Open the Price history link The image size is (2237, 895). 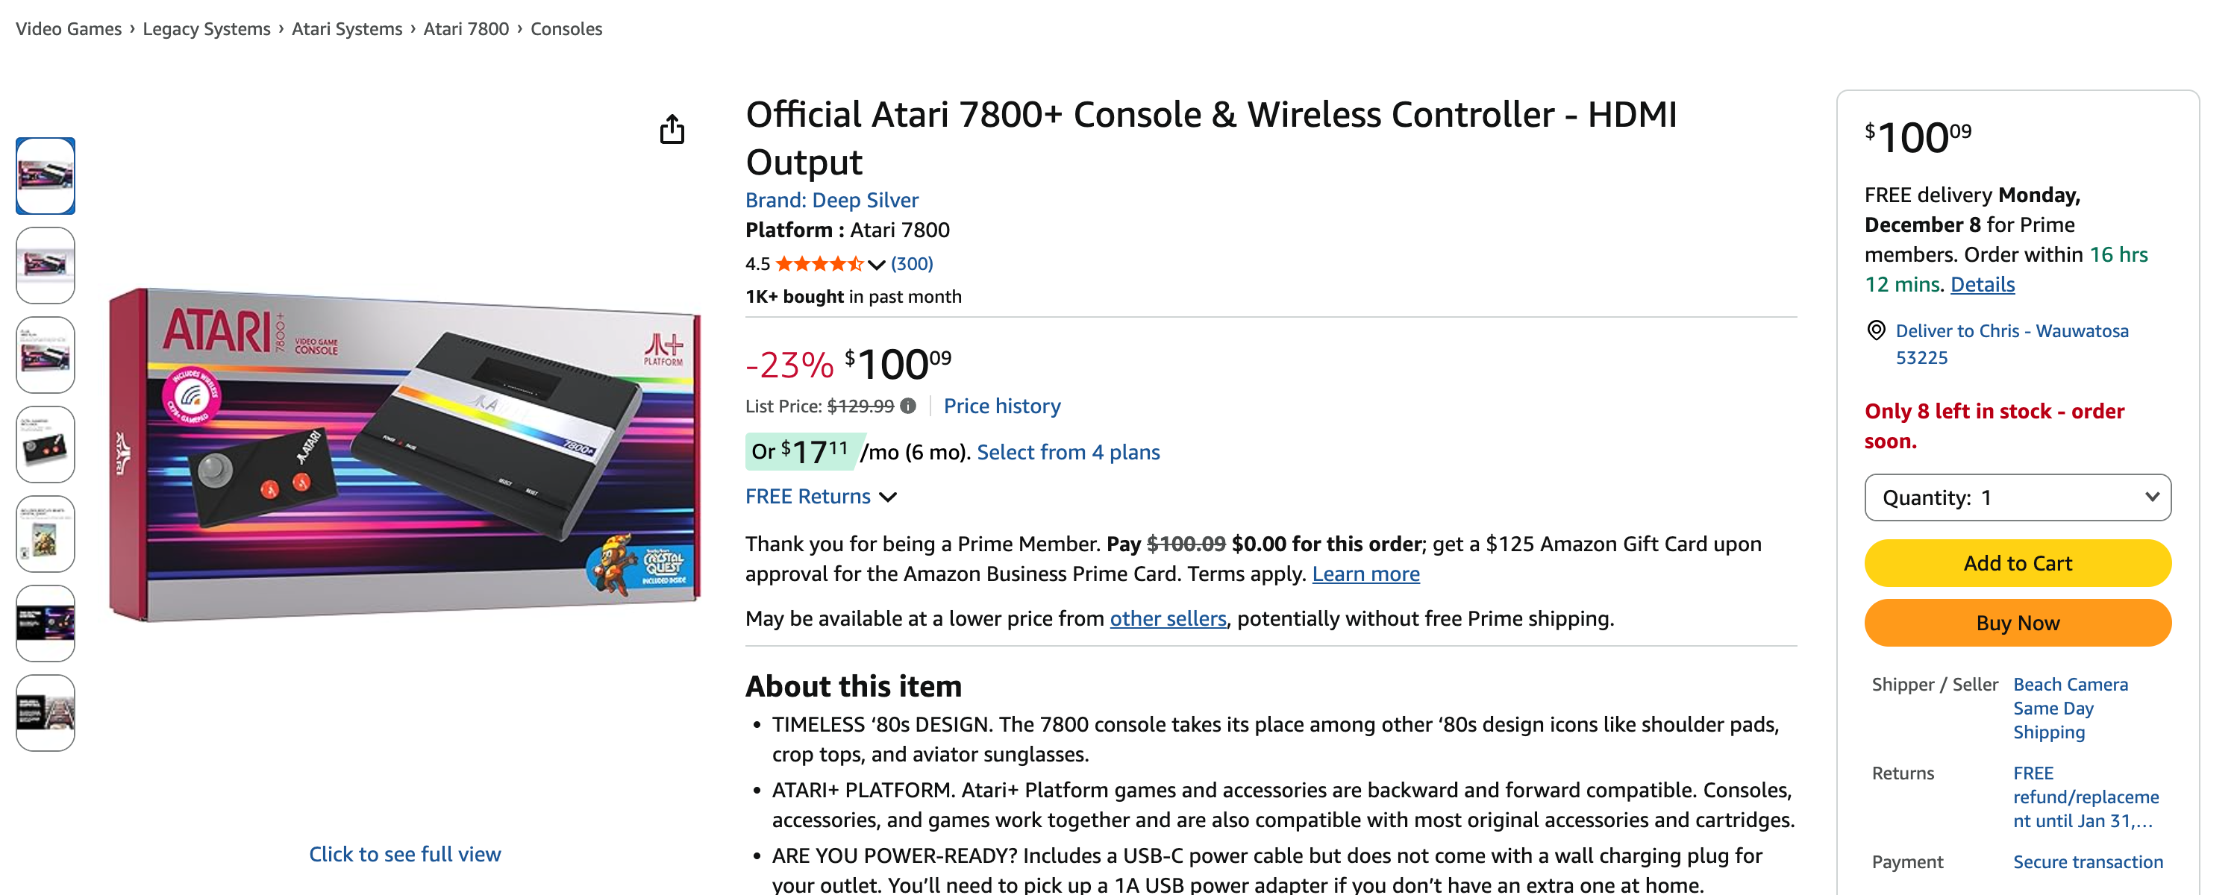click(1002, 406)
